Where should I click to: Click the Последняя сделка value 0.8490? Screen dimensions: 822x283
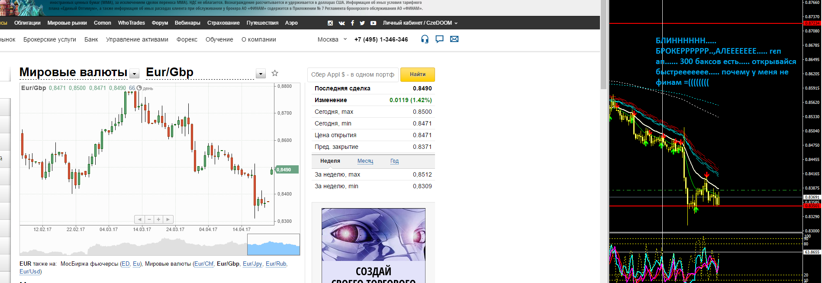pyautogui.click(x=422, y=88)
